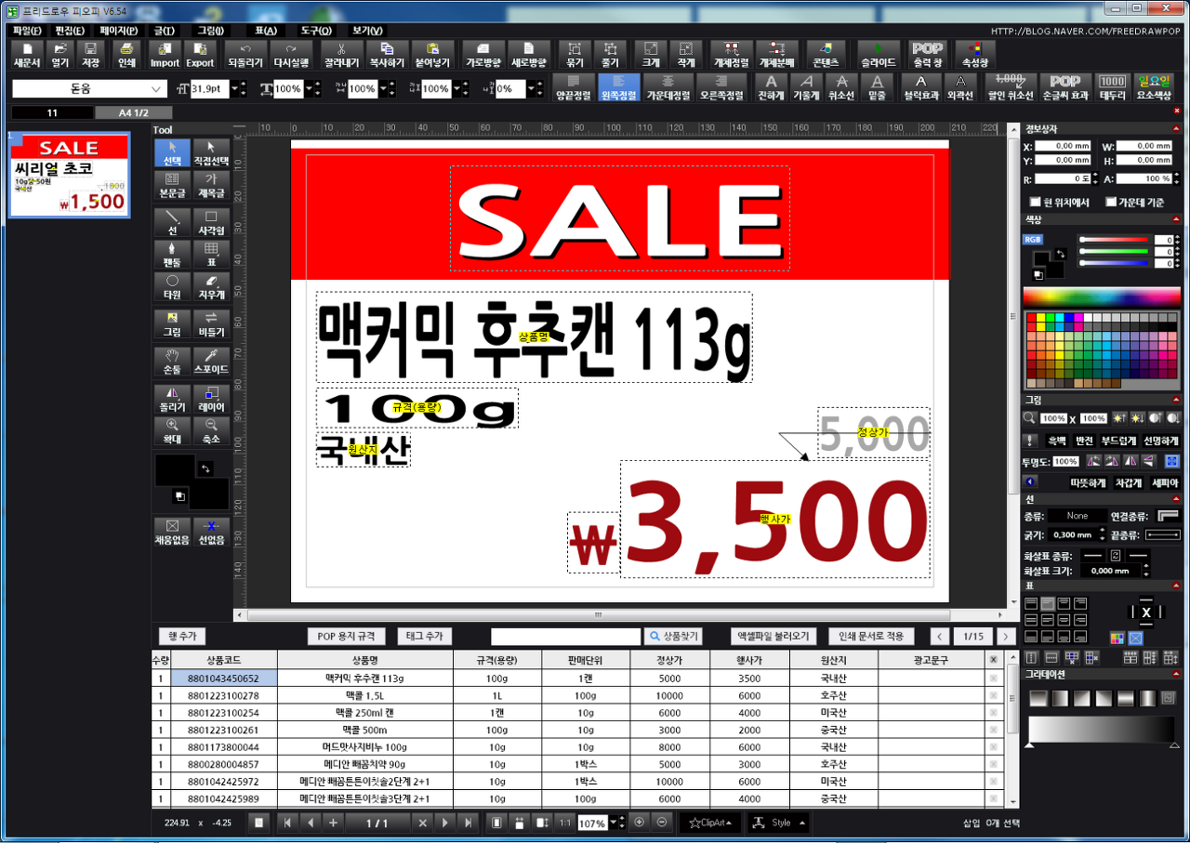
Task: Choose the 그림 picture tool
Action: (x=172, y=324)
